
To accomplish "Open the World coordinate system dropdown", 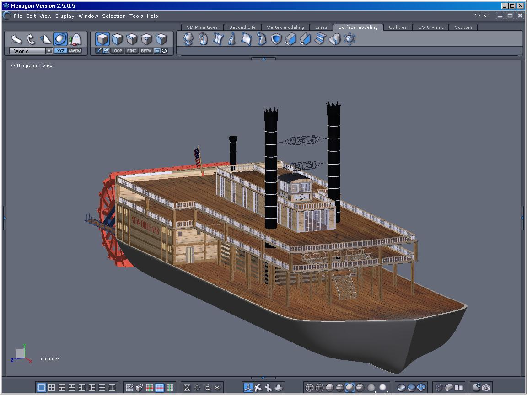I will pos(49,51).
